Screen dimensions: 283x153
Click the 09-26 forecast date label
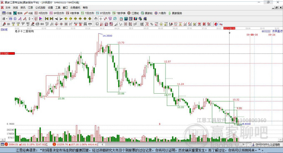tap(272, 35)
